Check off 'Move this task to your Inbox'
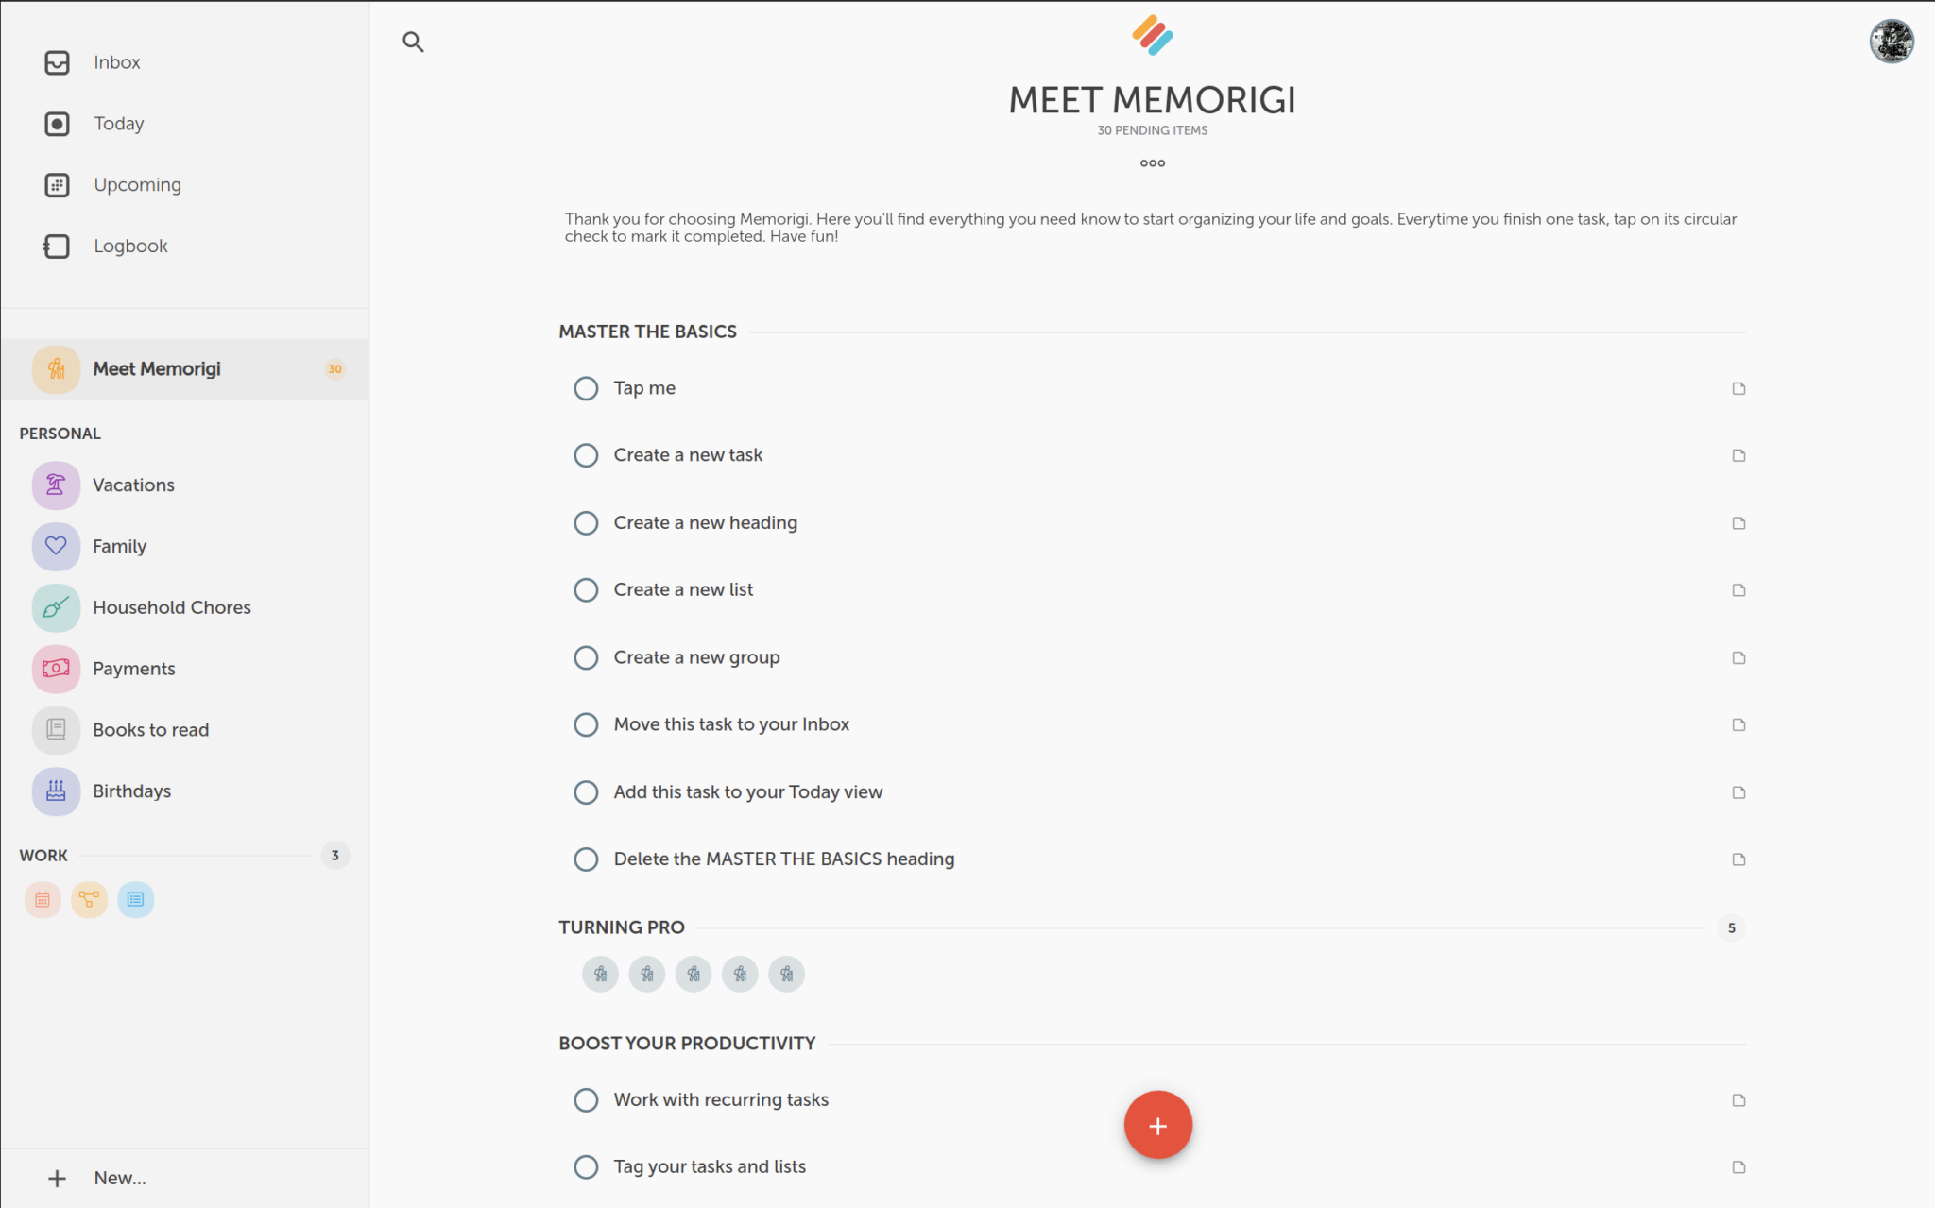This screenshot has height=1208, width=1935. 586,725
